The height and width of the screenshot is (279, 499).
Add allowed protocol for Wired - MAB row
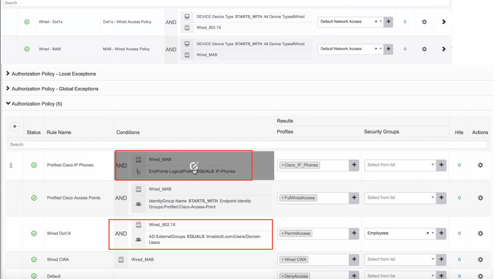[388, 49]
